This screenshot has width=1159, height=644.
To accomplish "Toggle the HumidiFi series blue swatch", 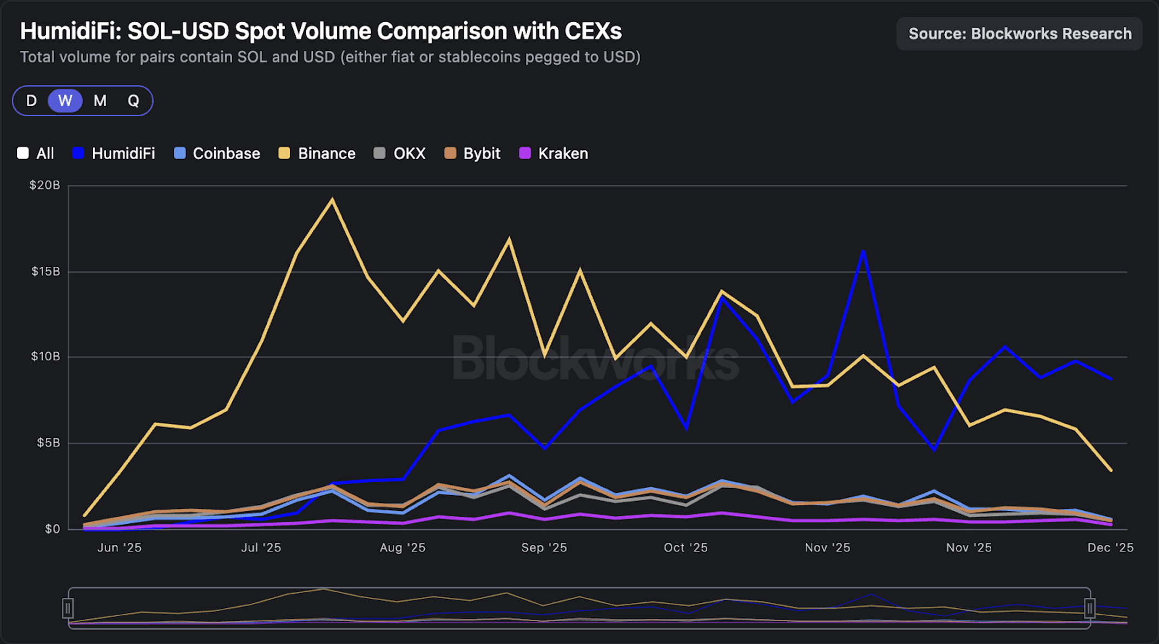I will pos(78,153).
